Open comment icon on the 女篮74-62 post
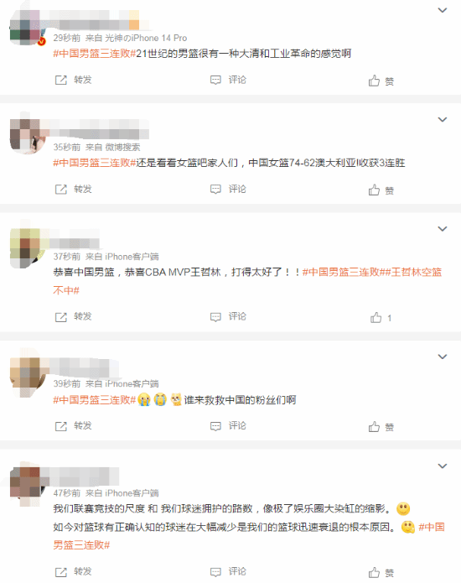Screen dimensions: 461x583 tap(215, 190)
